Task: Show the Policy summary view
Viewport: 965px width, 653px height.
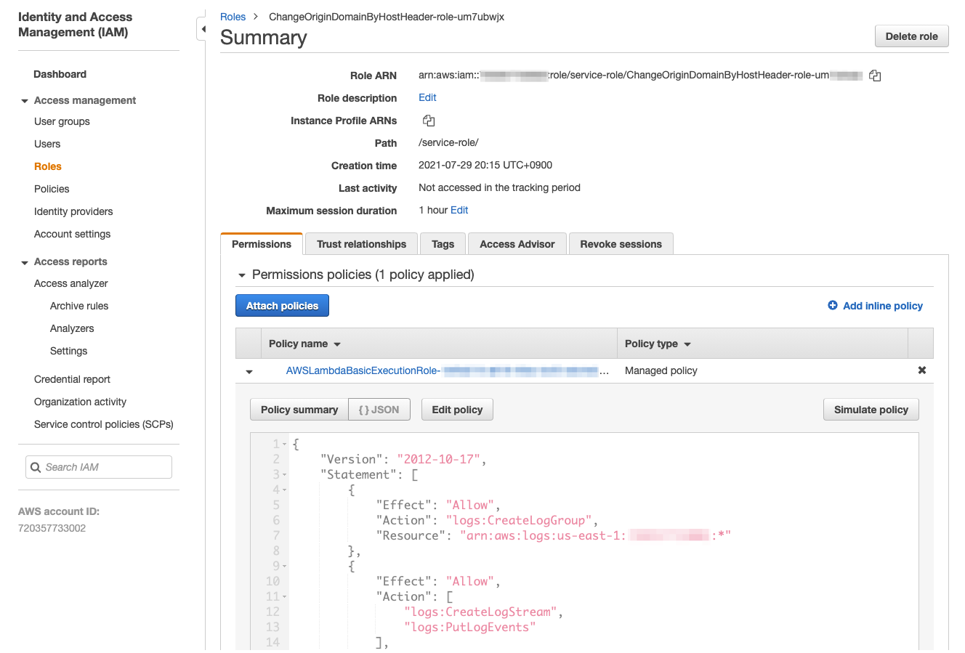Action: [x=299, y=410]
